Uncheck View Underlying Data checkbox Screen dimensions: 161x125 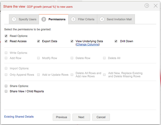coord(72,41)
